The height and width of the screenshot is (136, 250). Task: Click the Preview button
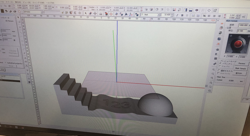click(241, 63)
